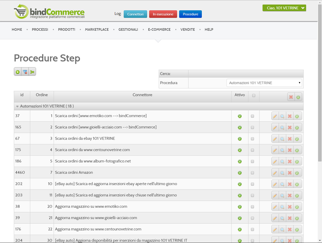Click the scrollbar down arrow at bottom right
The width and height of the screenshot is (322, 243).
click(x=320, y=240)
